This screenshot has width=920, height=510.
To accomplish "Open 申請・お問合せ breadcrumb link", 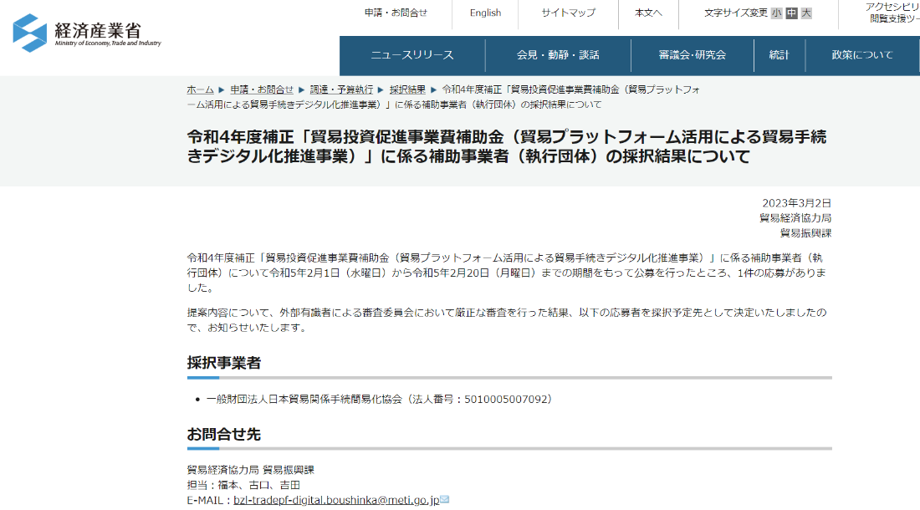I will tap(262, 89).
